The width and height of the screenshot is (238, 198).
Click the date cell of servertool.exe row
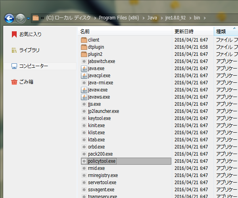pyautogui.click(x=191, y=183)
